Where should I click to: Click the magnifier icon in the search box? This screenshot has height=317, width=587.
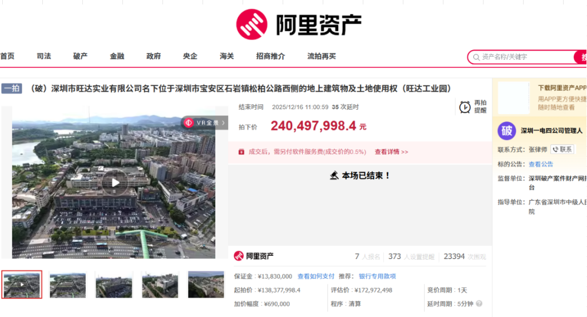[x=476, y=57]
